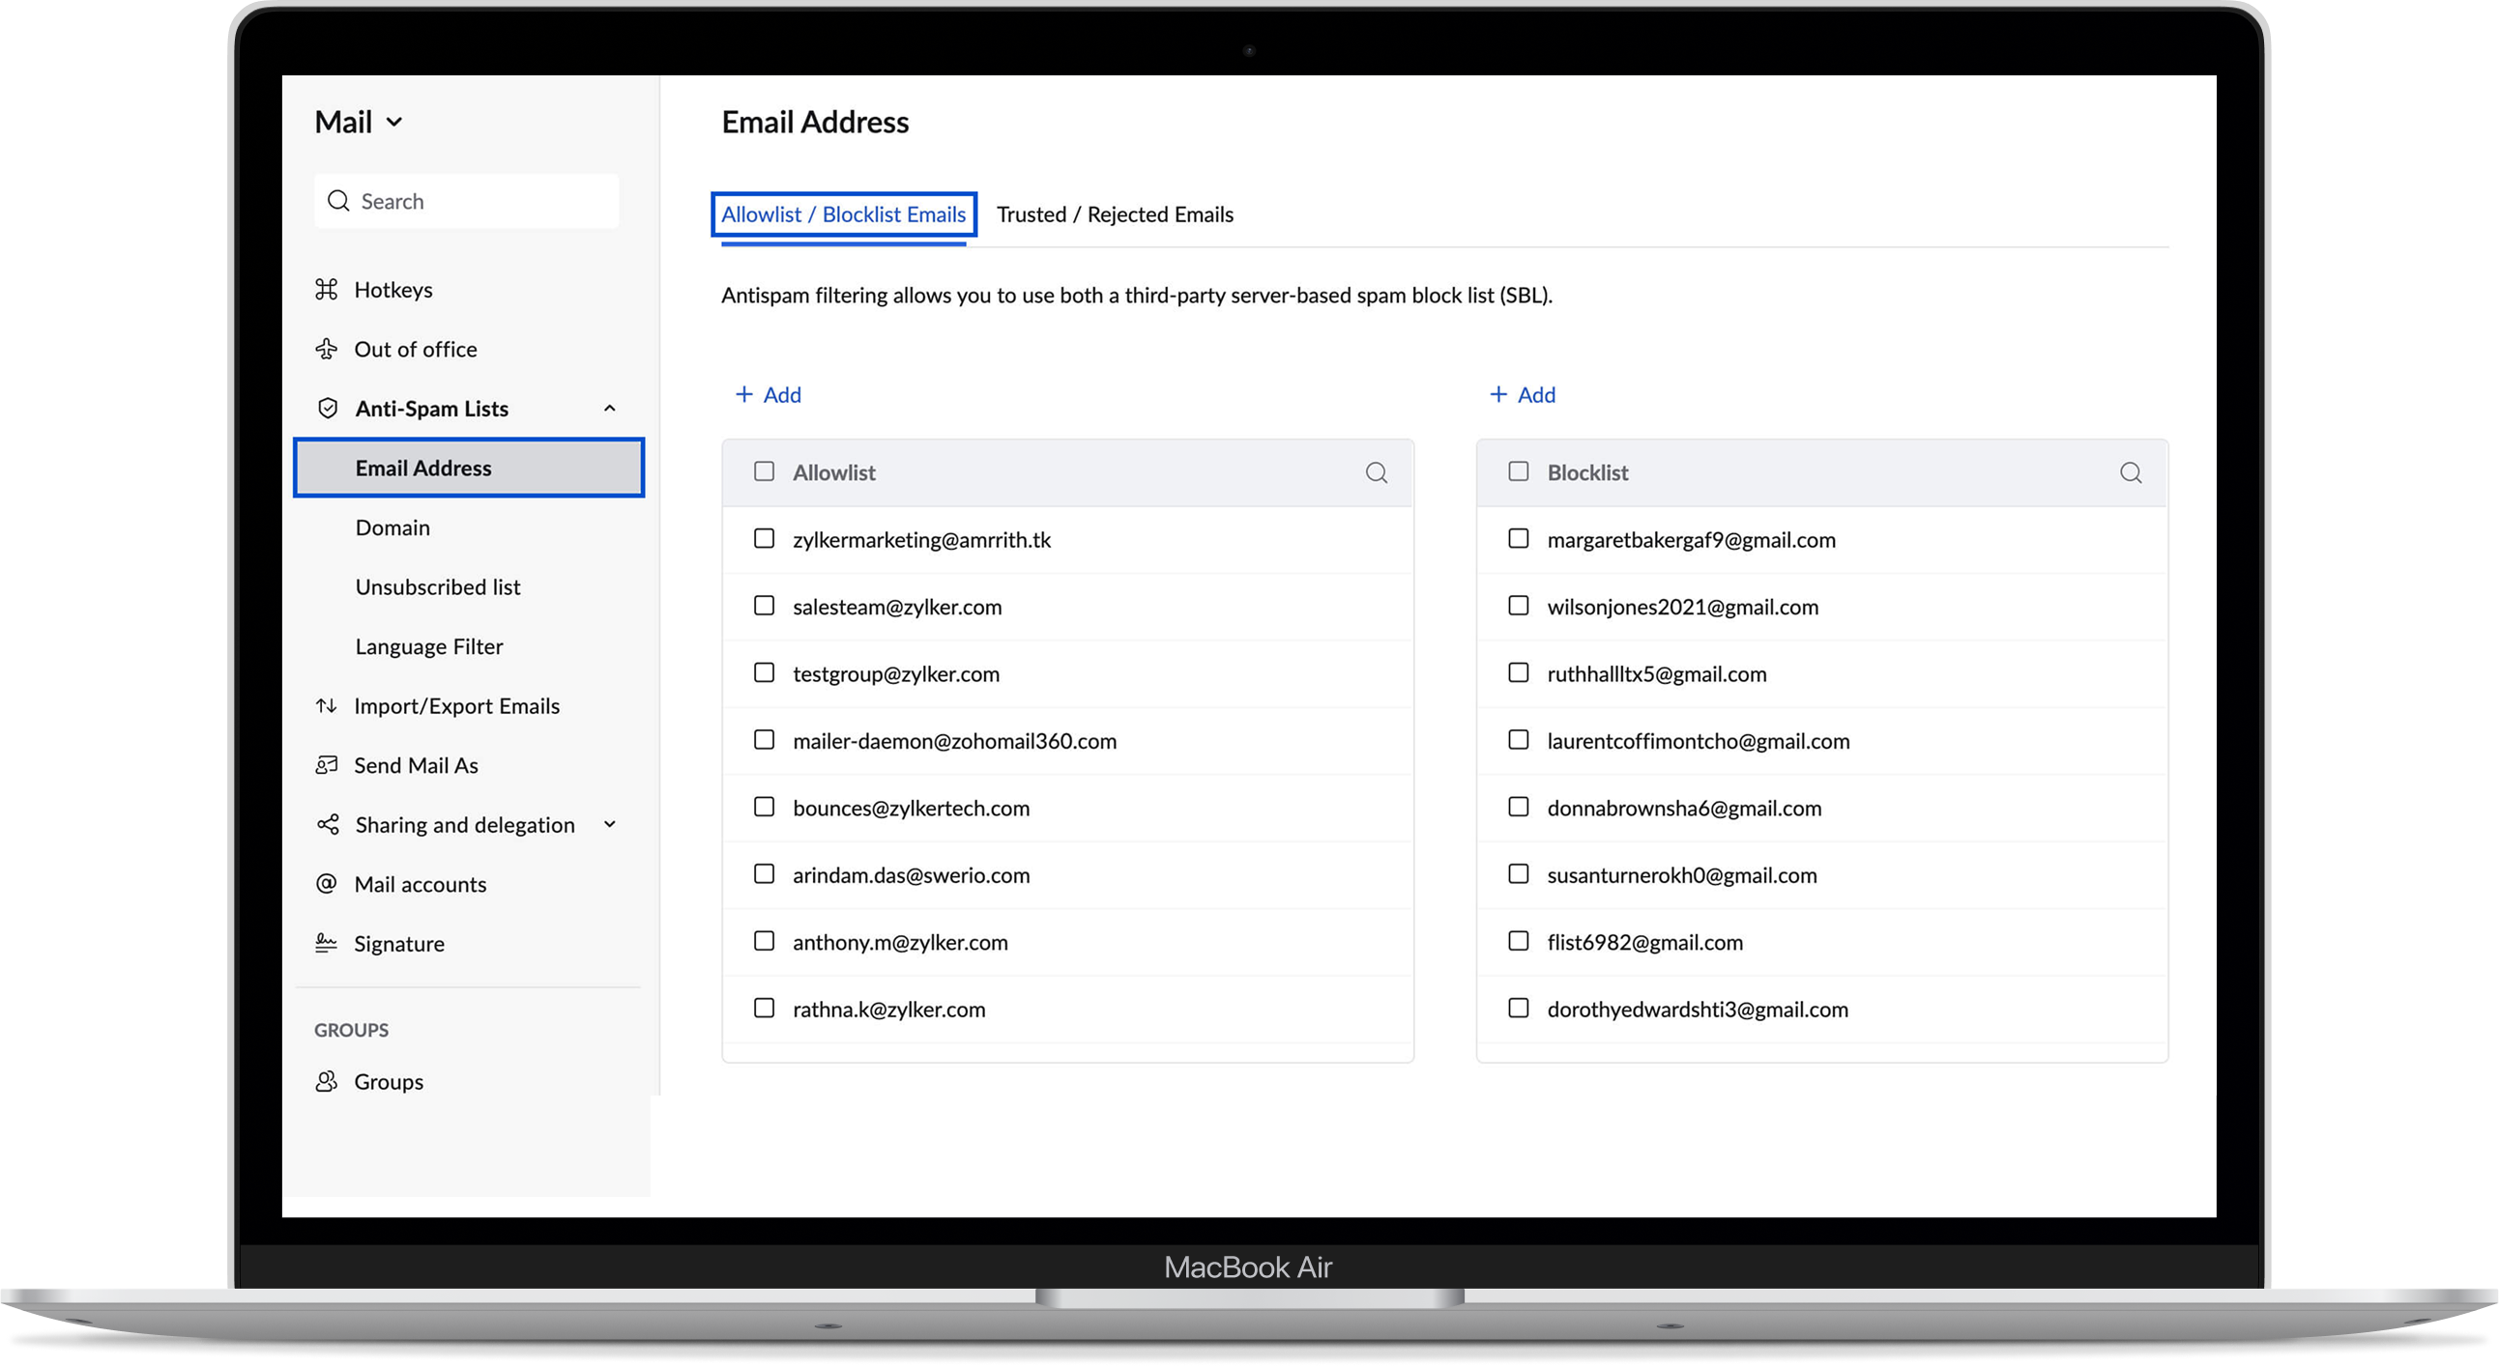Search within the Allowlist using magnifier icon
This screenshot has height=1367, width=2499.
(1376, 473)
